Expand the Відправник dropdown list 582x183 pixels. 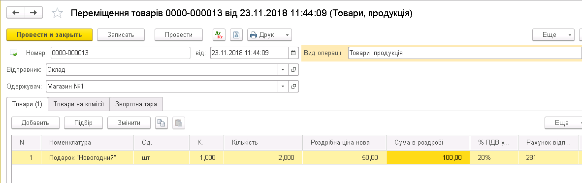coord(283,69)
